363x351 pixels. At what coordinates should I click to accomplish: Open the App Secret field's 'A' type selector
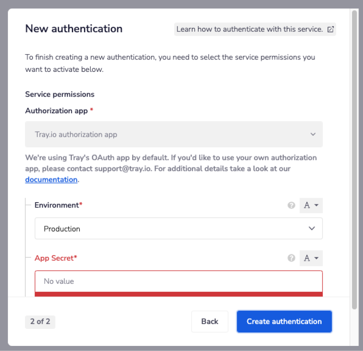coord(311,258)
